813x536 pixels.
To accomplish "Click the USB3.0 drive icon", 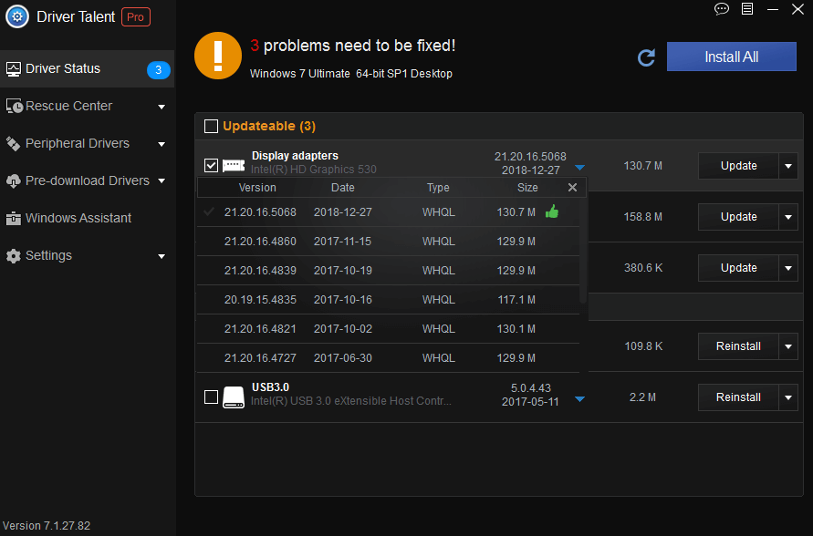I will point(234,397).
